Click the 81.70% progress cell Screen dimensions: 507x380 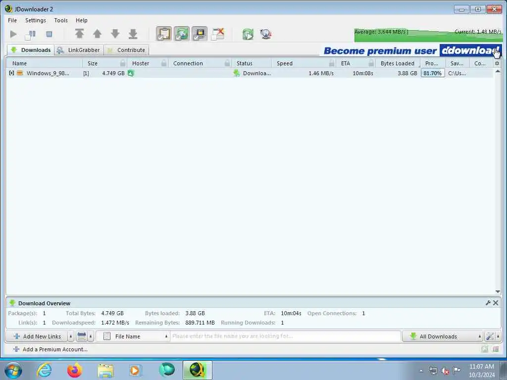(433, 73)
